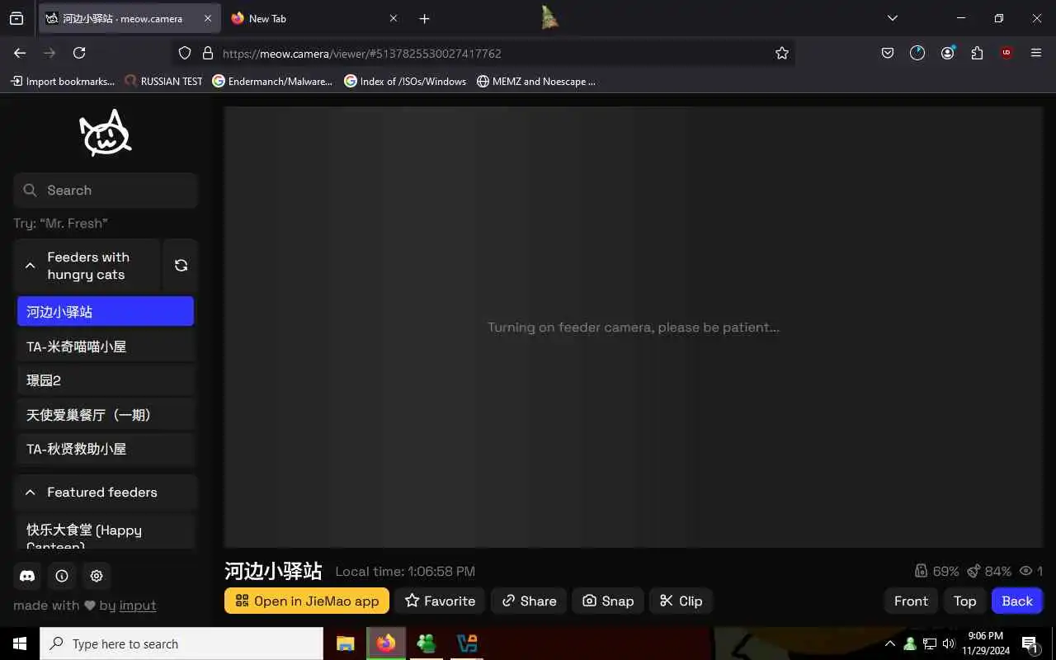This screenshot has height=660, width=1056.
Task: Open the fourth pinned taskbar app
Action: (467, 643)
